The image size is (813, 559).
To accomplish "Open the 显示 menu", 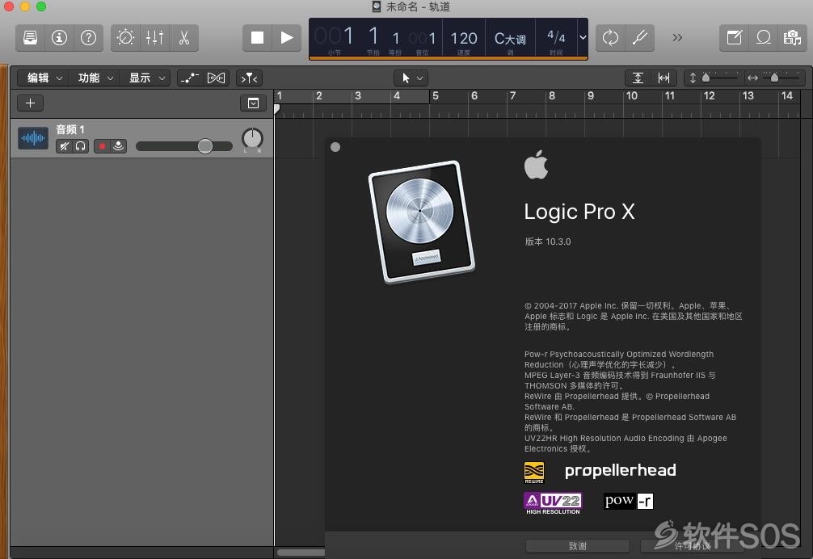I will pos(146,78).
